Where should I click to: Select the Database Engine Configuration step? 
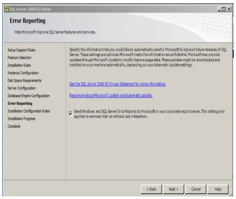point(28,96)
